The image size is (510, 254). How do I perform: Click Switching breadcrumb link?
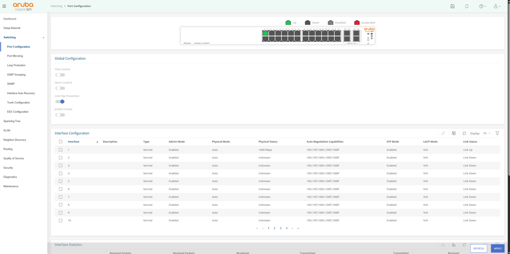pyautogui.click(x=56, y=6)
